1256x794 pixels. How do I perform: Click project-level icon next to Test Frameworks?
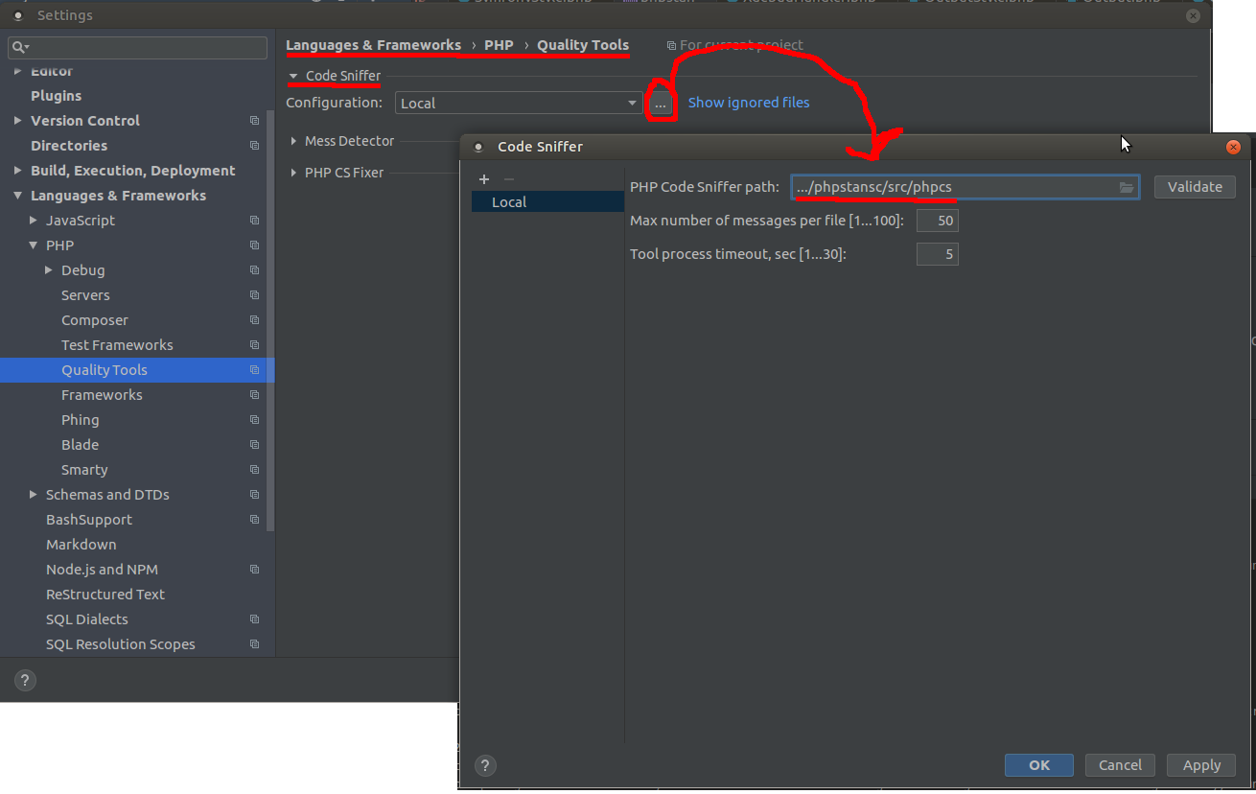pyautogui.click(x=254, y=345)
